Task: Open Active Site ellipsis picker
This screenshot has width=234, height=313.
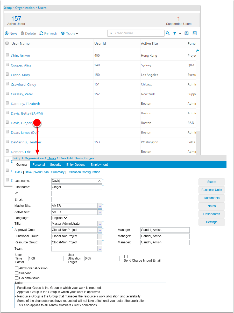Action: click(x=100, y=212)
